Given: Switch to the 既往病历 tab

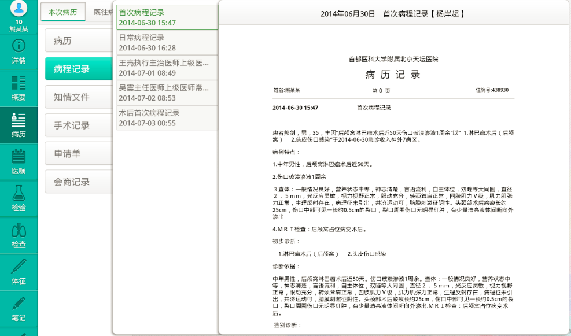Looking at the screenshot, I should (101, 12).
